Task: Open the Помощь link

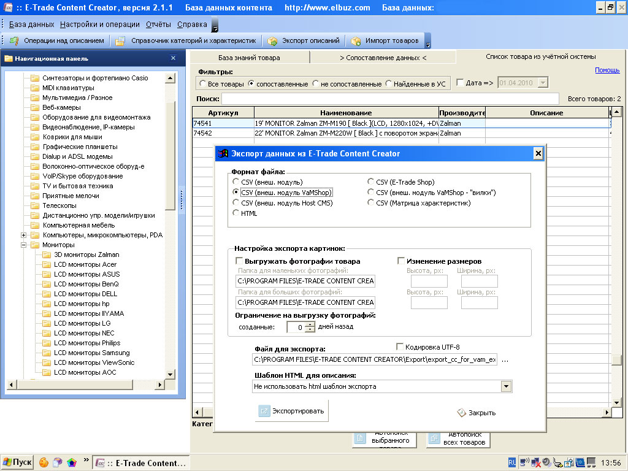Action: [607, 70]
